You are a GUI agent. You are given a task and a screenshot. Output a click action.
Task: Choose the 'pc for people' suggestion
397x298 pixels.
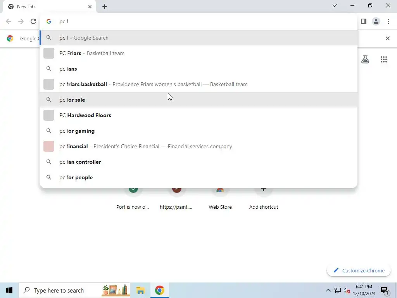(x=198, y=177)
